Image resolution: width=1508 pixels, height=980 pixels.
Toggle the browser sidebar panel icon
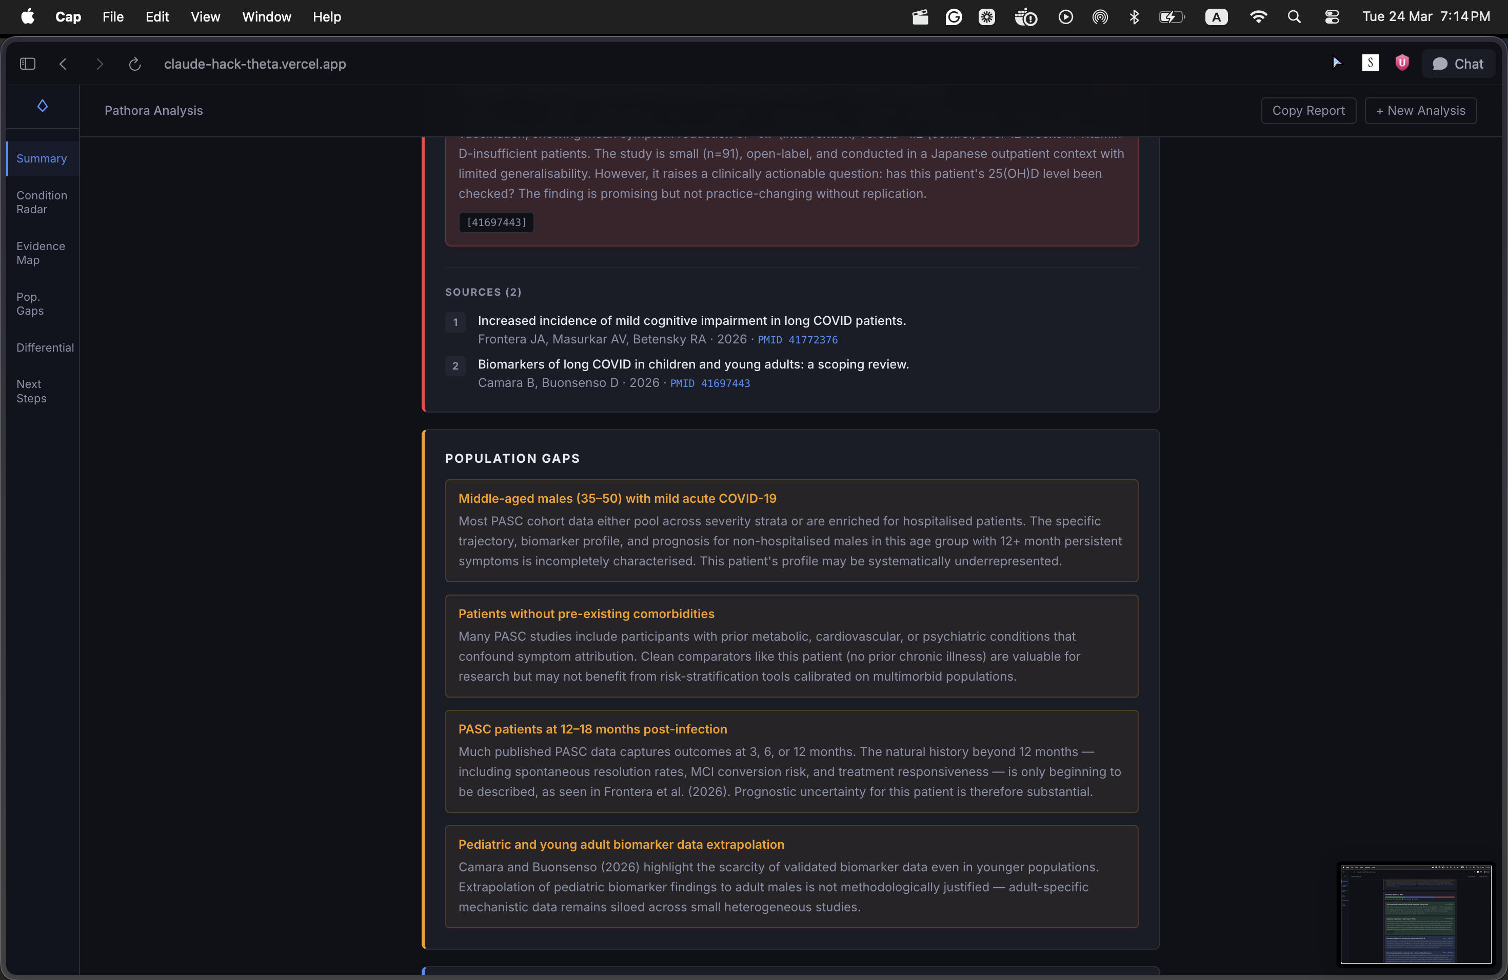pos(27,64)
